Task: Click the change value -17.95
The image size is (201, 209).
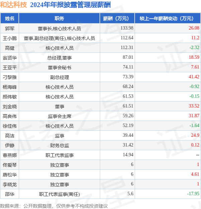Action: pyautogui.click(x=193, y=194)
